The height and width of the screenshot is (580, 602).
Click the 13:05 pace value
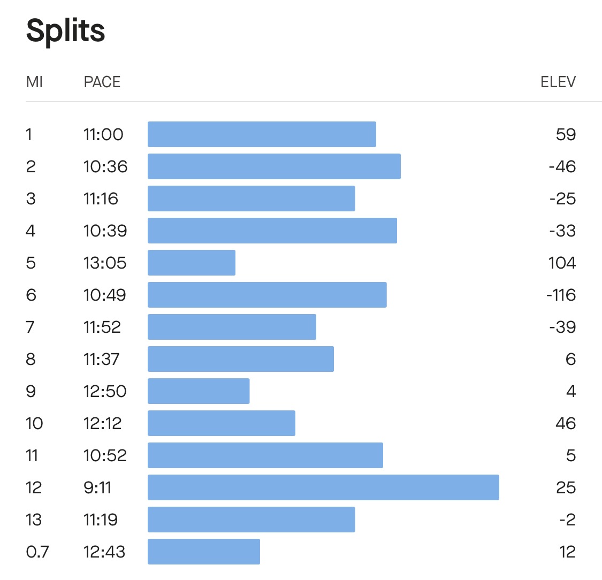(x=105, y=263)
